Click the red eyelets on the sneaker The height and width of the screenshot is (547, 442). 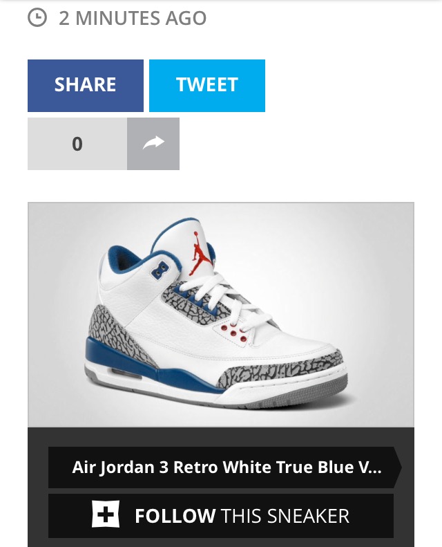[234, 332]
